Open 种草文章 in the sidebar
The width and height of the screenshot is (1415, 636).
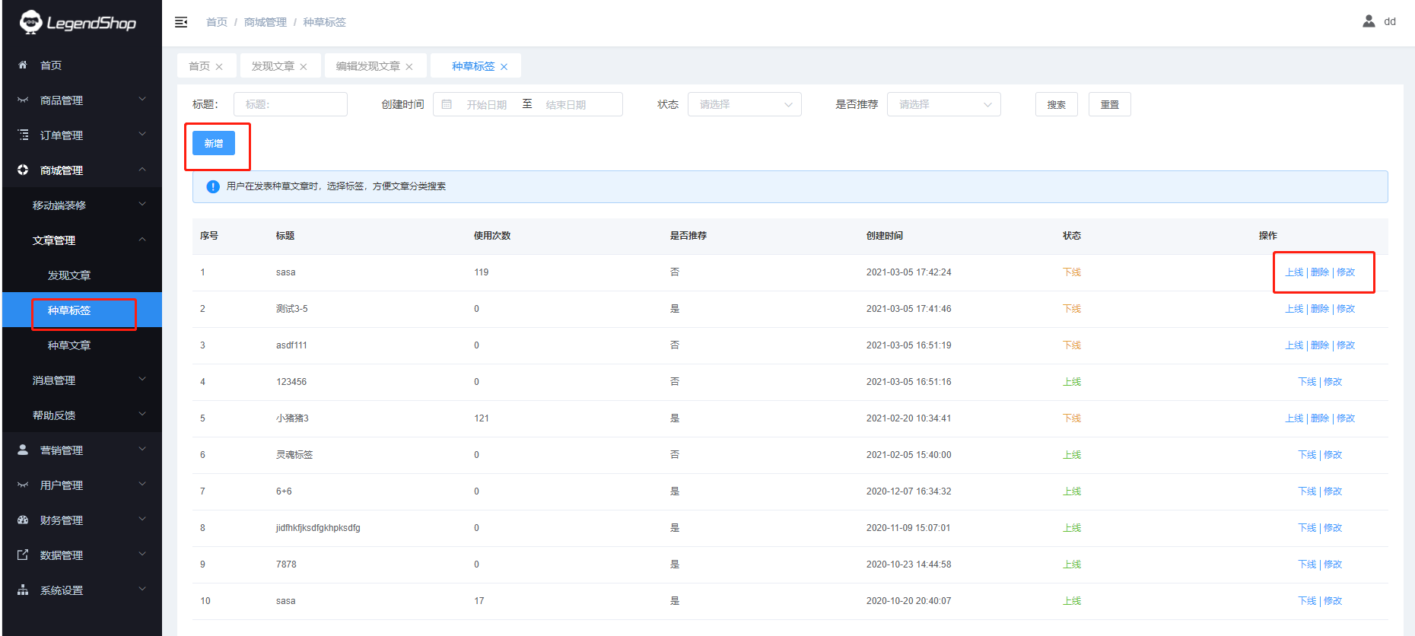coord(69,345)
